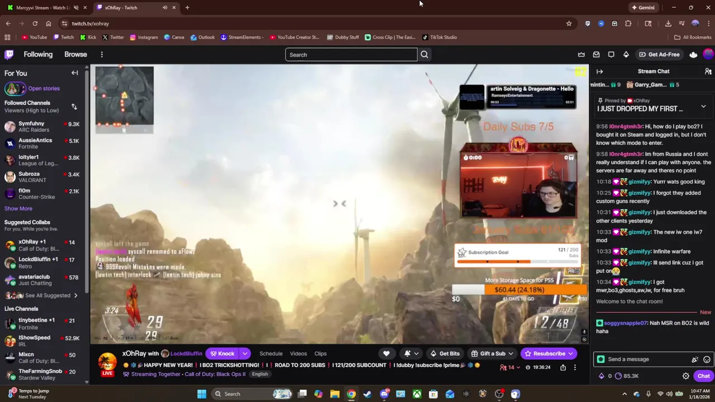Click the Get Ad-Free button
The height and width of the screenshot is (402, 715).
click(659, 55)
